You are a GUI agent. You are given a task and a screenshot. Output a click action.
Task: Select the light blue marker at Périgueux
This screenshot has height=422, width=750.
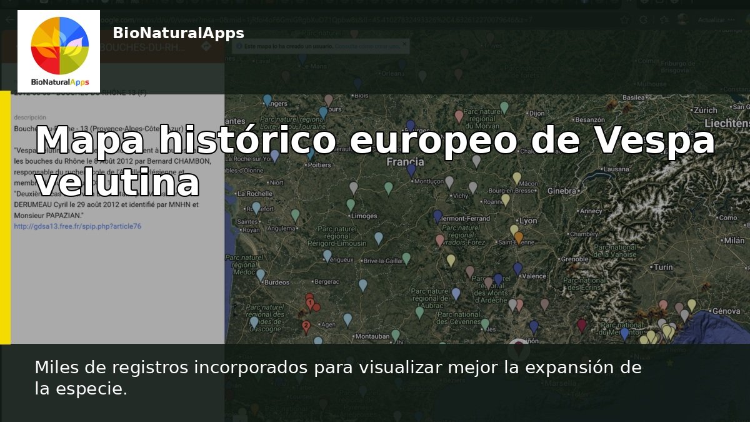pyautogui.click(x=327, y=256)
